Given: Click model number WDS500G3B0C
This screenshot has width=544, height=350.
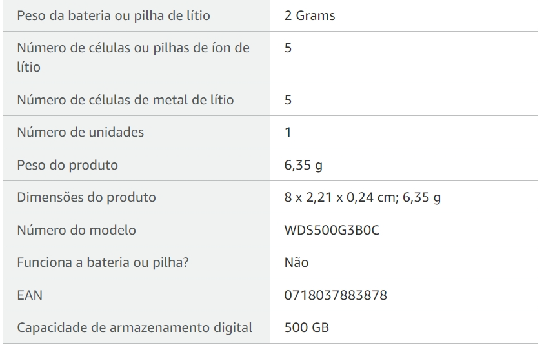Looking at the screenshot, I should pos(332,229).
